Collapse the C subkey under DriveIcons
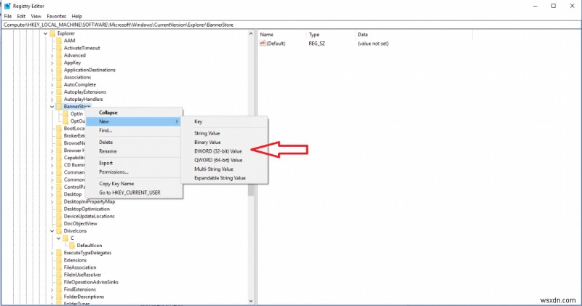Image resolution: width=582 pixels, height=306 pixels. (59, 238)
